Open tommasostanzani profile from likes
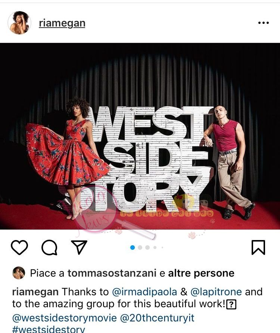This screenshot has height=333, width=280. tap(112, 273)
